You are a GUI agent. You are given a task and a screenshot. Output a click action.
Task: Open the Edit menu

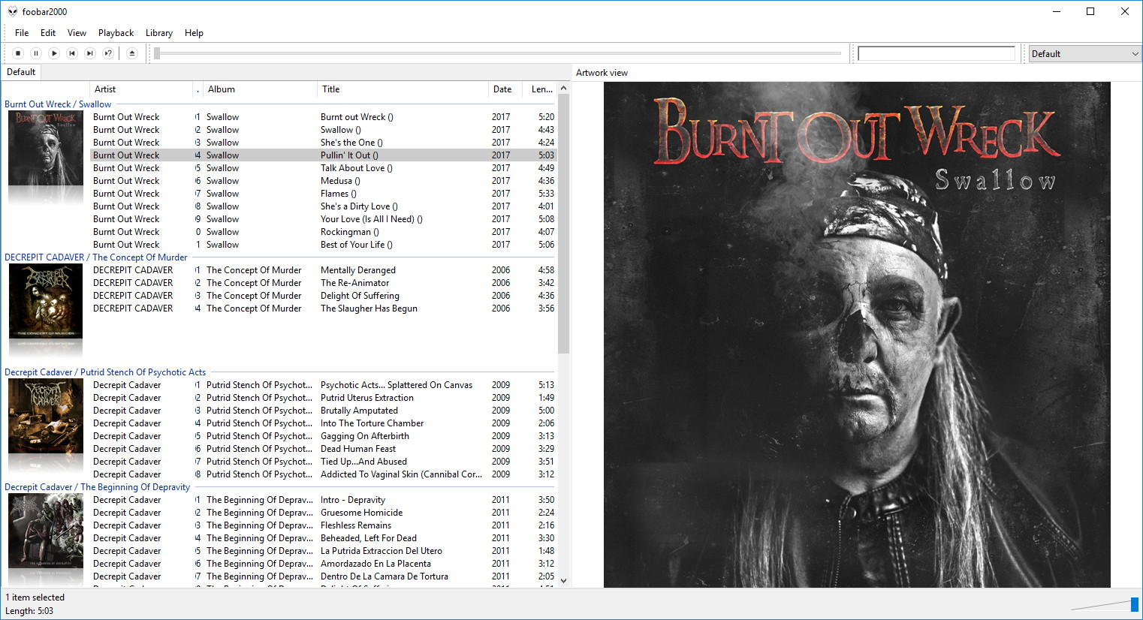[48, 33]
